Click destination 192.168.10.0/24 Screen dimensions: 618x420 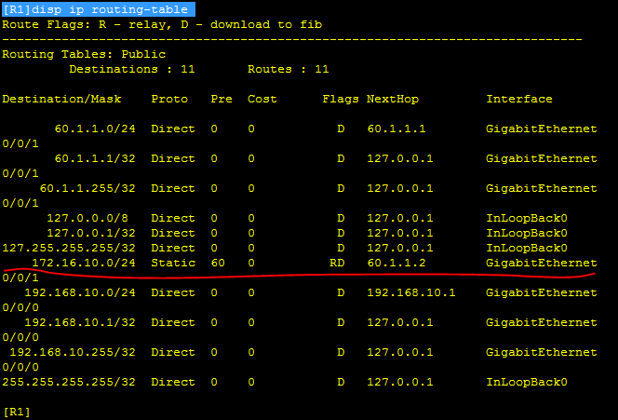[x=80, y=292]
